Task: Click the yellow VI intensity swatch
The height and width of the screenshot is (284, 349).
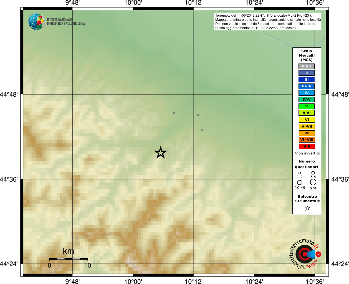Action: click(307, 120)
